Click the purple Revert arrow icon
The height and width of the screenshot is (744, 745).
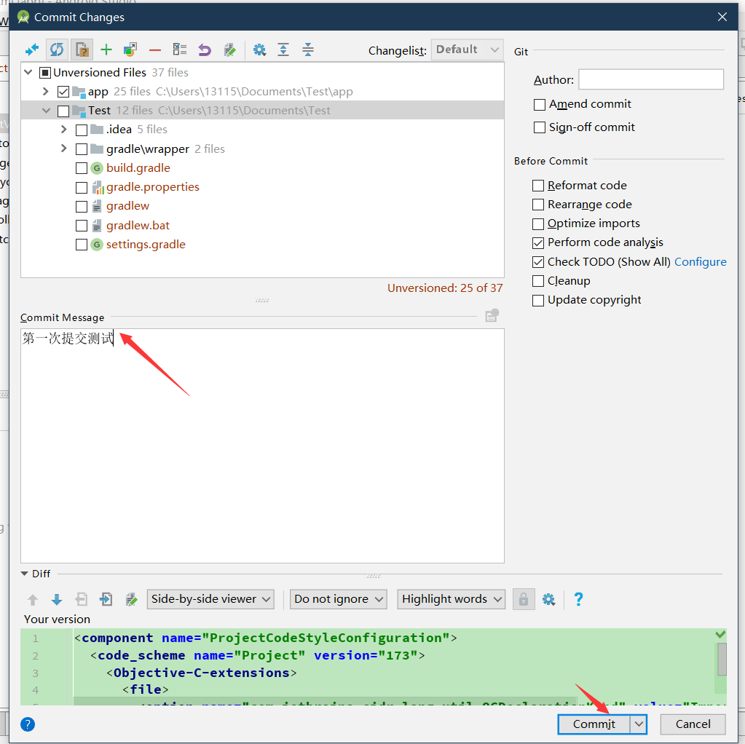click(205, 50)
